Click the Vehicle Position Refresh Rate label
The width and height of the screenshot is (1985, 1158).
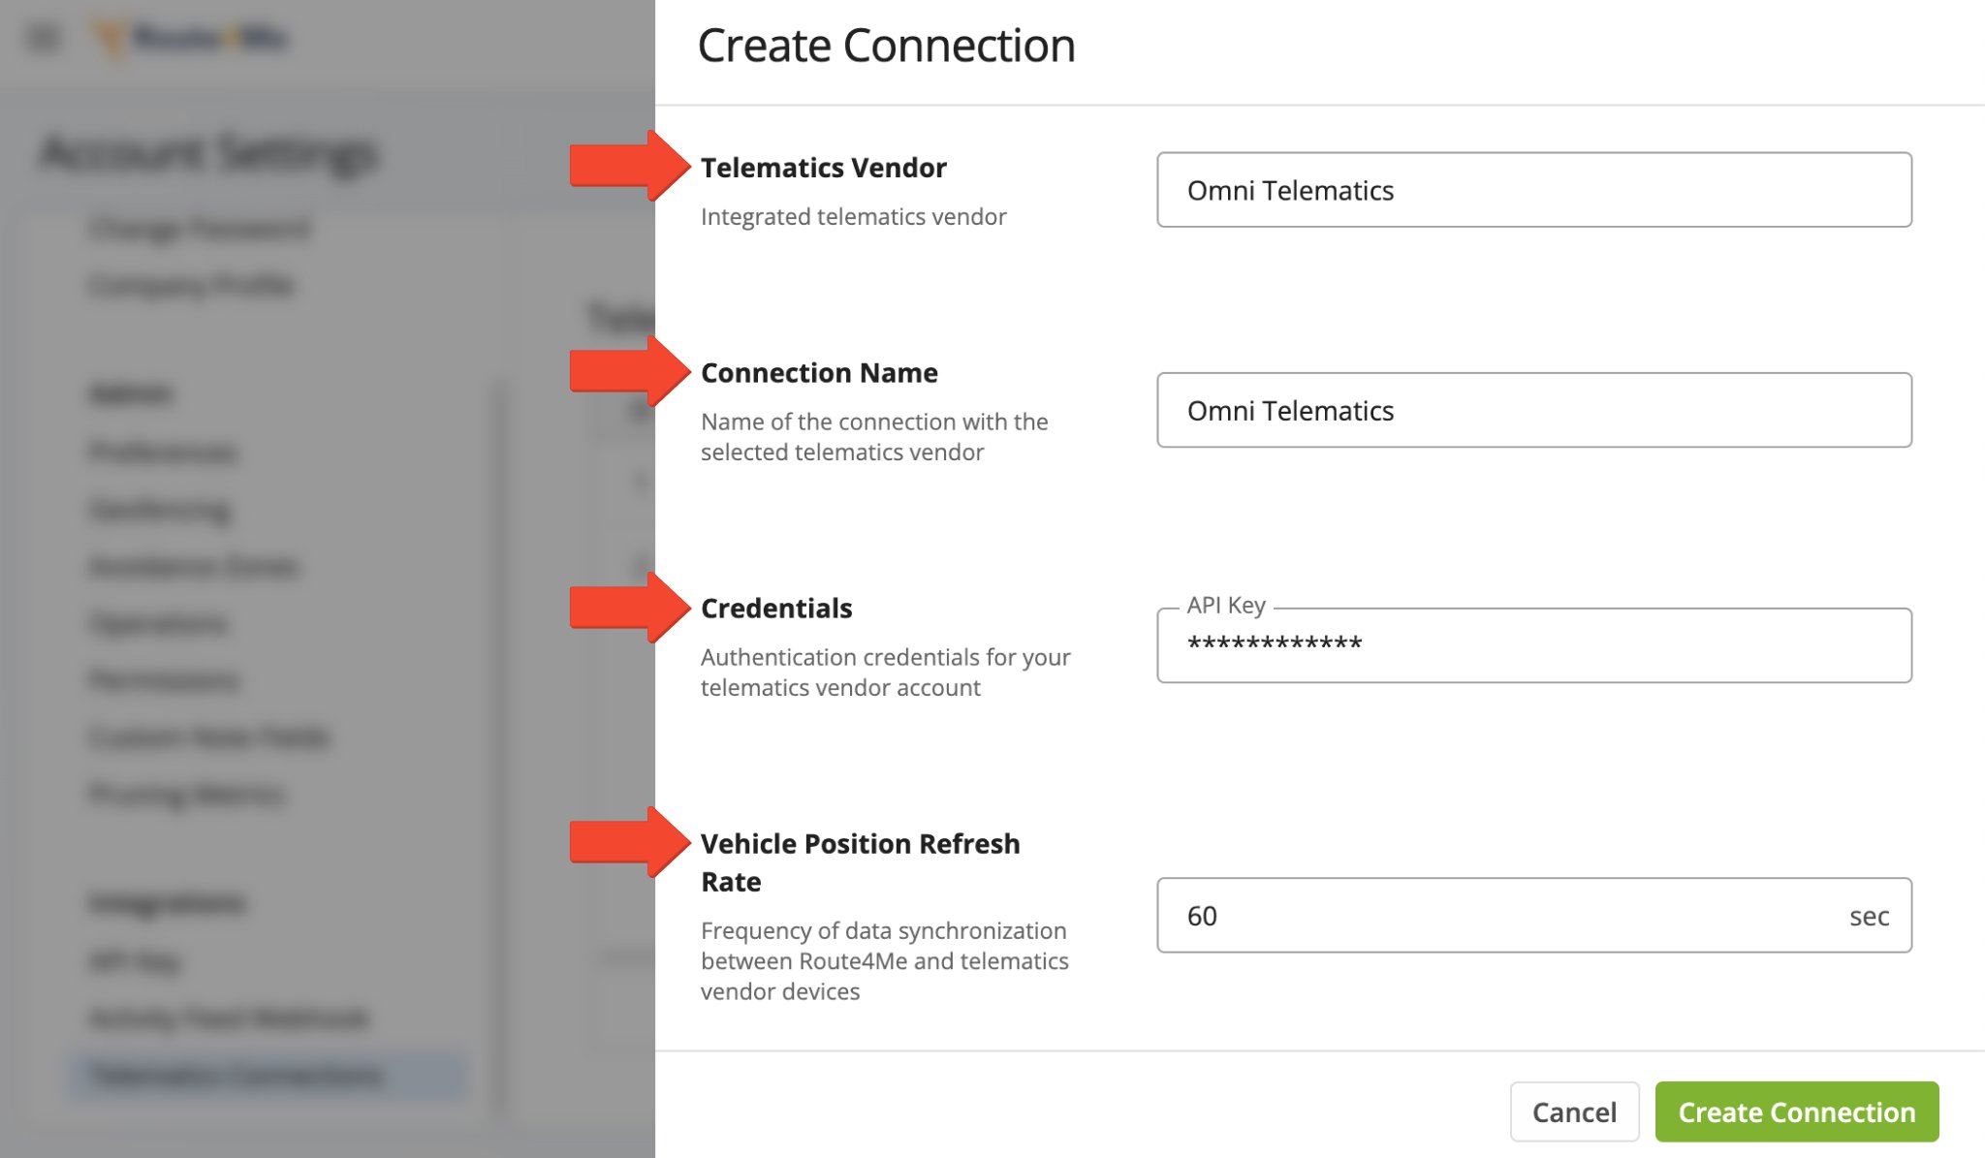860,862
